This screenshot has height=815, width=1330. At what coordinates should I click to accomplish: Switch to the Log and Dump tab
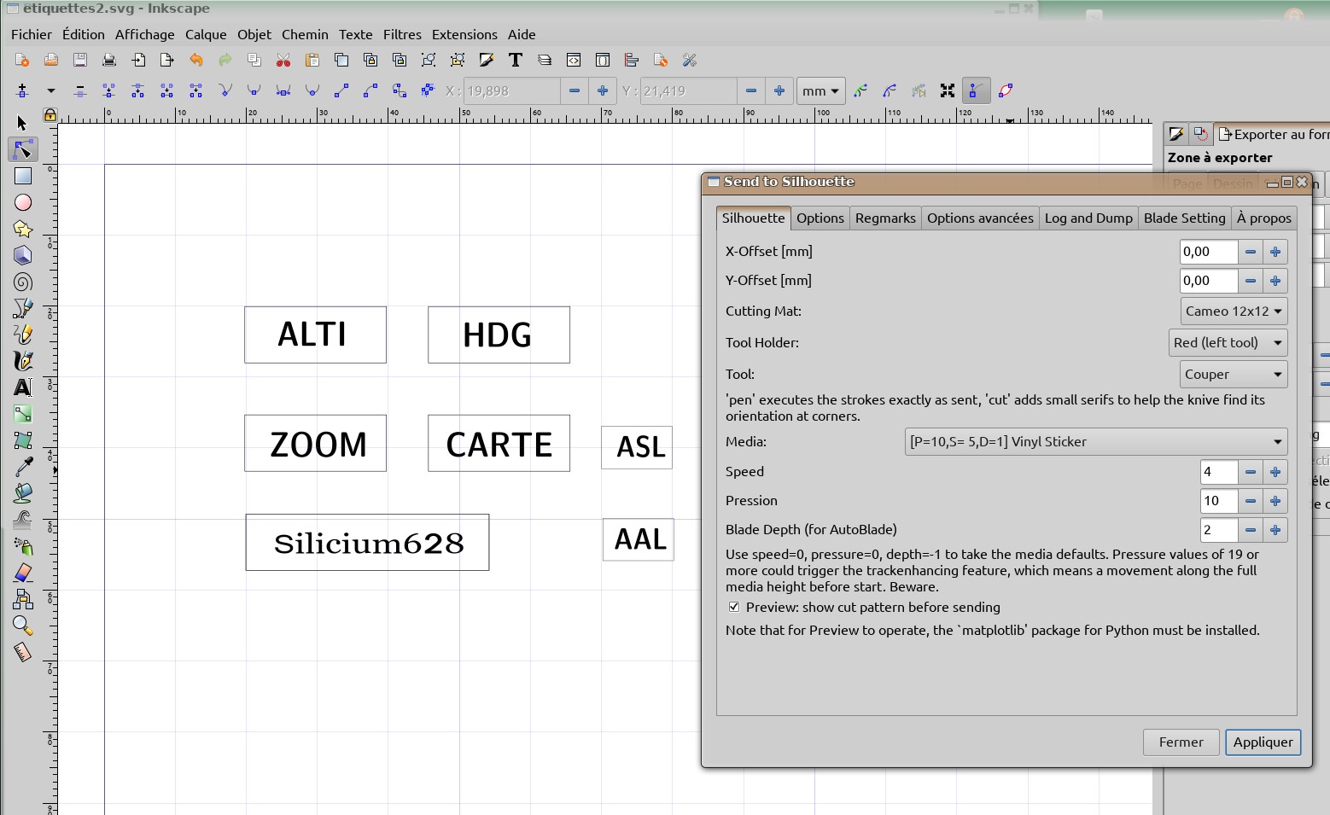(1088, 218)
